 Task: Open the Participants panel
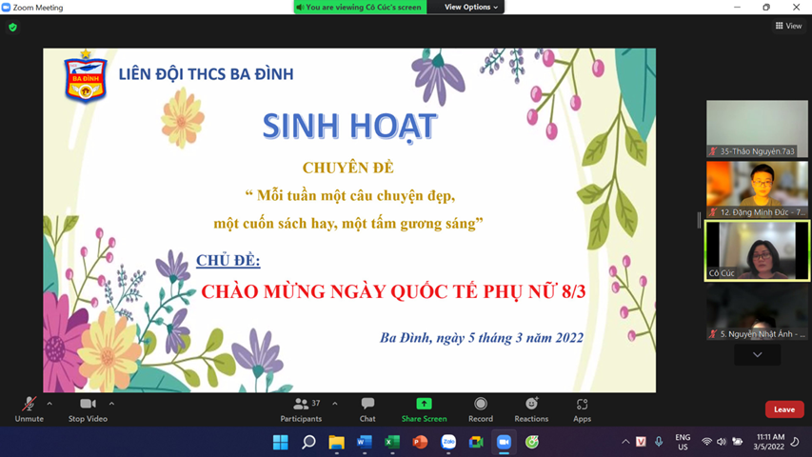(x=301, y=409)
